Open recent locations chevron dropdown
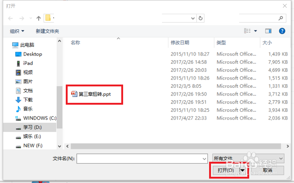The image size is (294, 183). click(31, 18)
